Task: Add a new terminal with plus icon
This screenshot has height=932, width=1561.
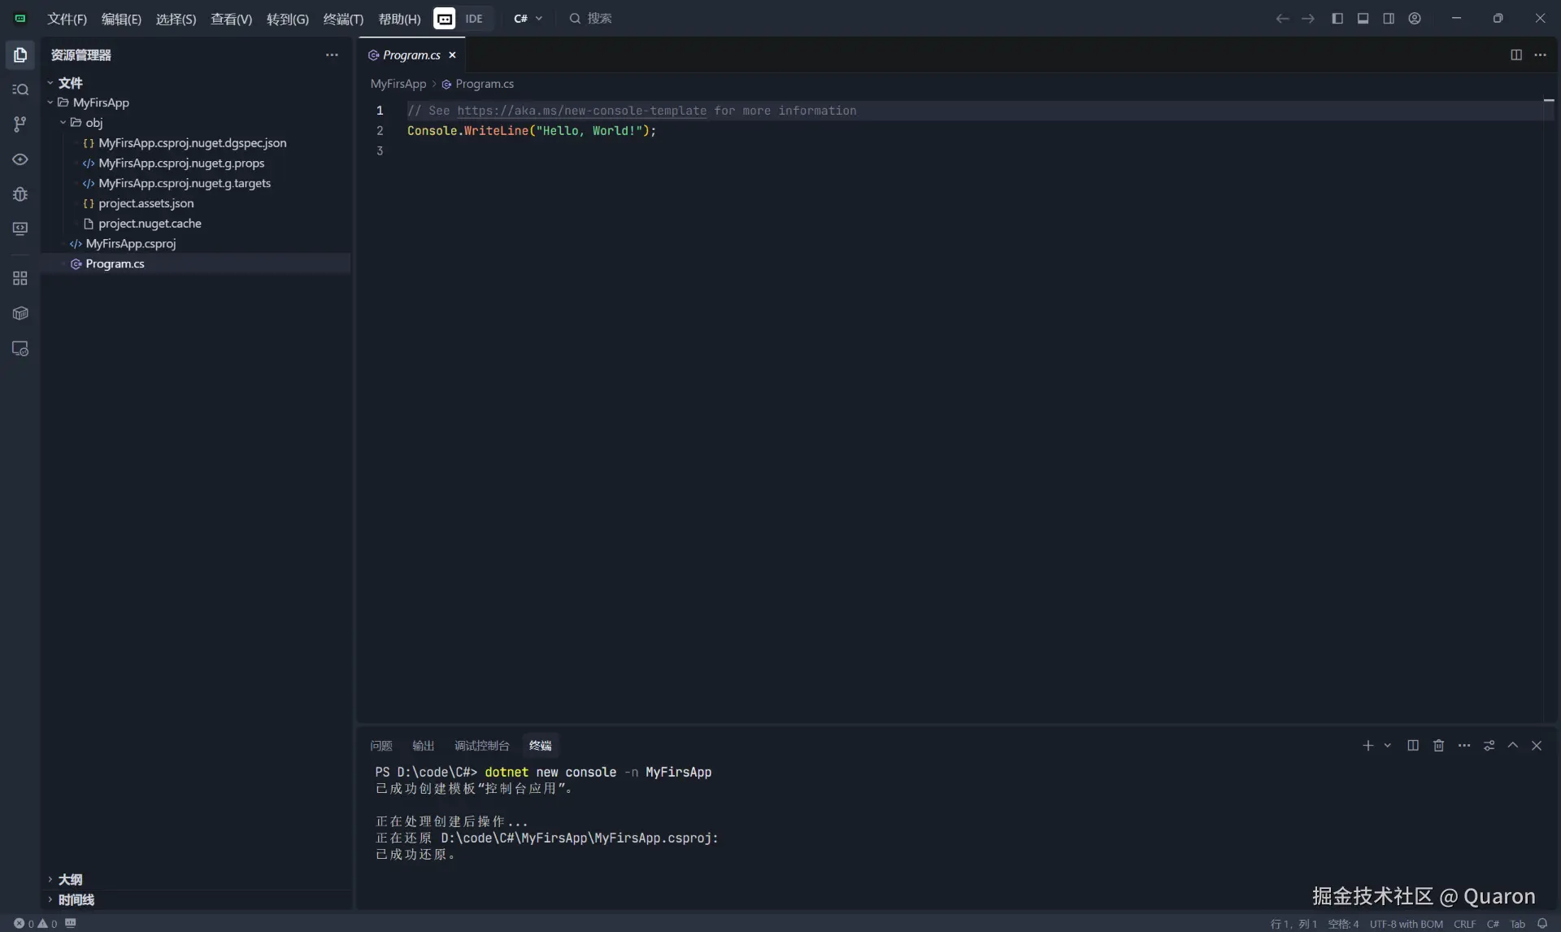Action: pyautogui.click(x=1368, y=745)
